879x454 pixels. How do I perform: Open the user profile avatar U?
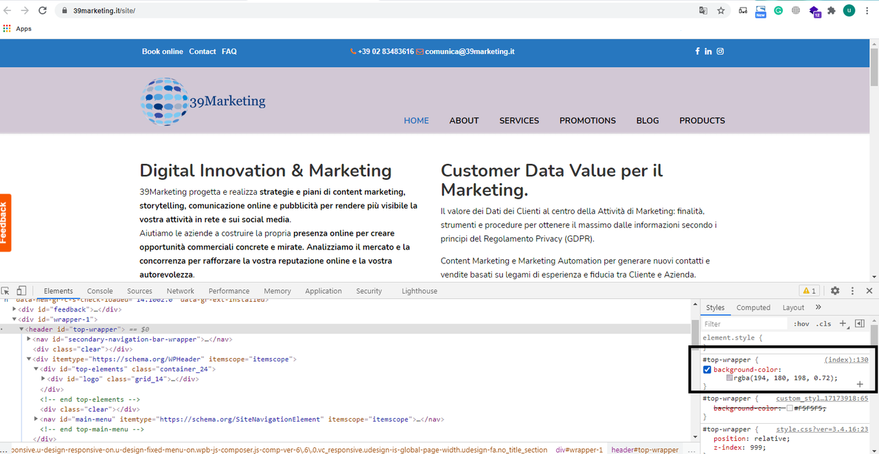click(x=849, y=11)
